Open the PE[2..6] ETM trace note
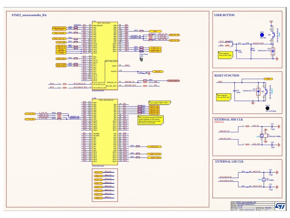 pyautogui.click(x=151, y=120)
